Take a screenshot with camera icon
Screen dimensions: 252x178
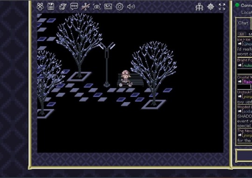[97, 7]
